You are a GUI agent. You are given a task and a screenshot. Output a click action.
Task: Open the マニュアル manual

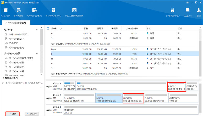(x=188, y=12)
